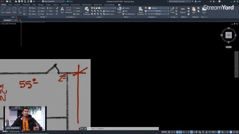Click the Copy tool
239x134 pixels.
32,11
